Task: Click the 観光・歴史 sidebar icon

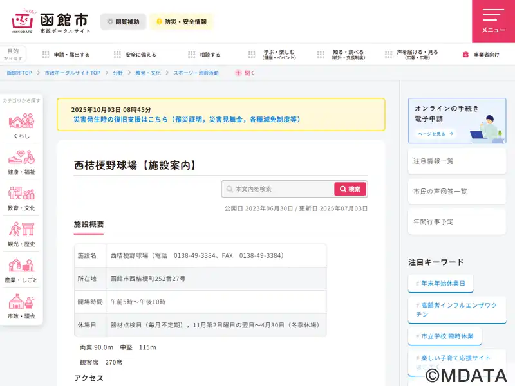Action: tap(21, 234)
